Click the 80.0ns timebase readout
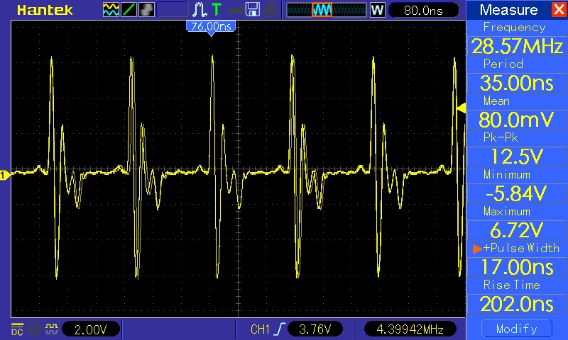The height and width of the screenshot is (340, 568). tap(423, 10)
